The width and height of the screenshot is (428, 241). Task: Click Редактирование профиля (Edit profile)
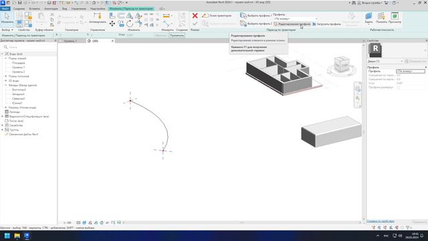click(292, 24)
